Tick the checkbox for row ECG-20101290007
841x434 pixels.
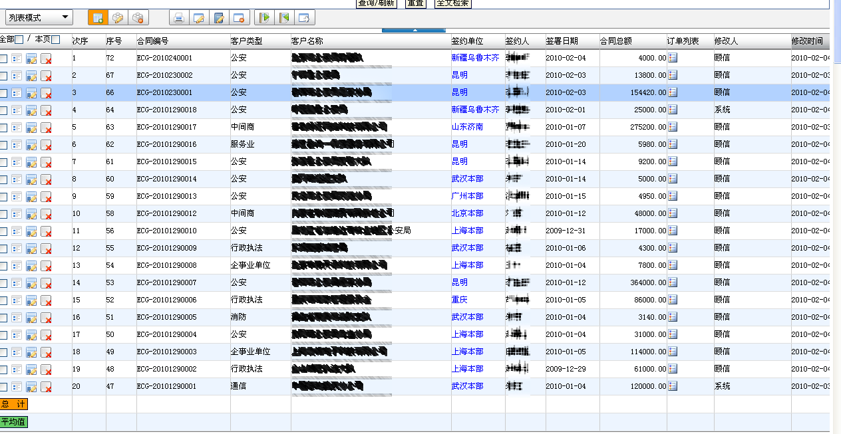point(3,283)
